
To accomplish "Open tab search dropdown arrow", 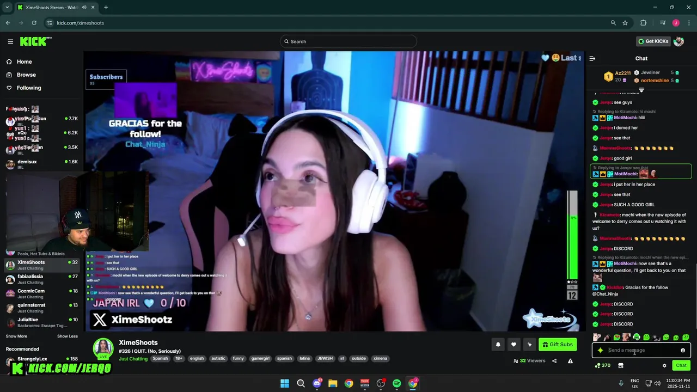I will [7, 8].
